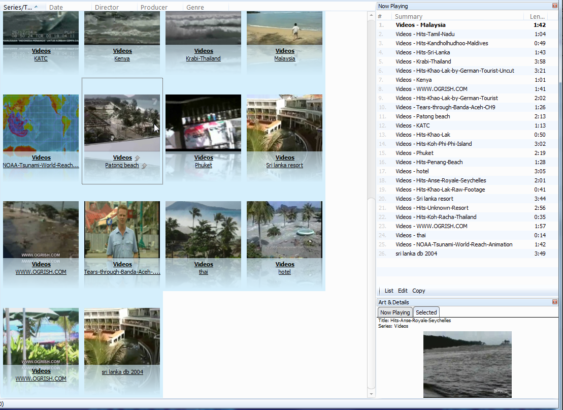
Task: Click the arrow icon beside Patong beach's Videos label
Action: click(137, 158)
